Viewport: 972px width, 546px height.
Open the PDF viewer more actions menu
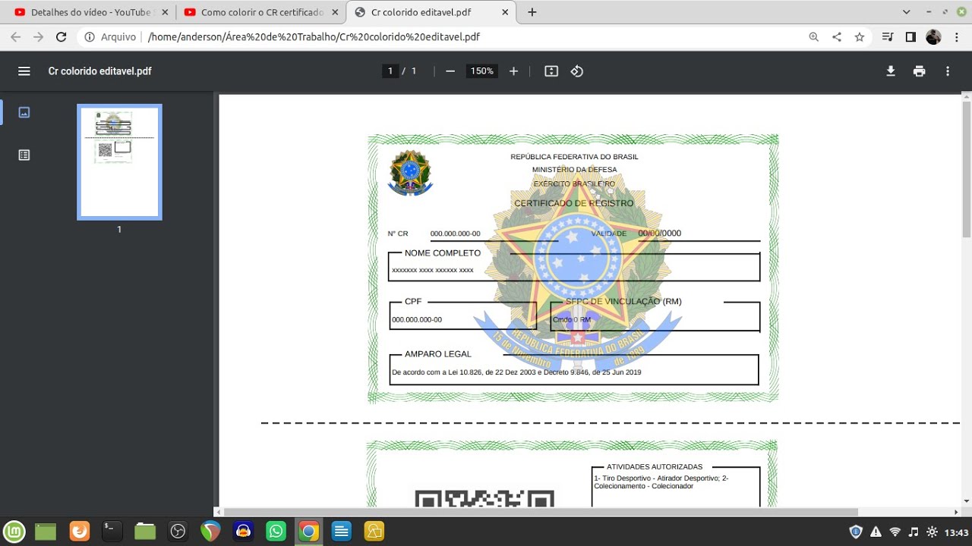pos(948,71)
